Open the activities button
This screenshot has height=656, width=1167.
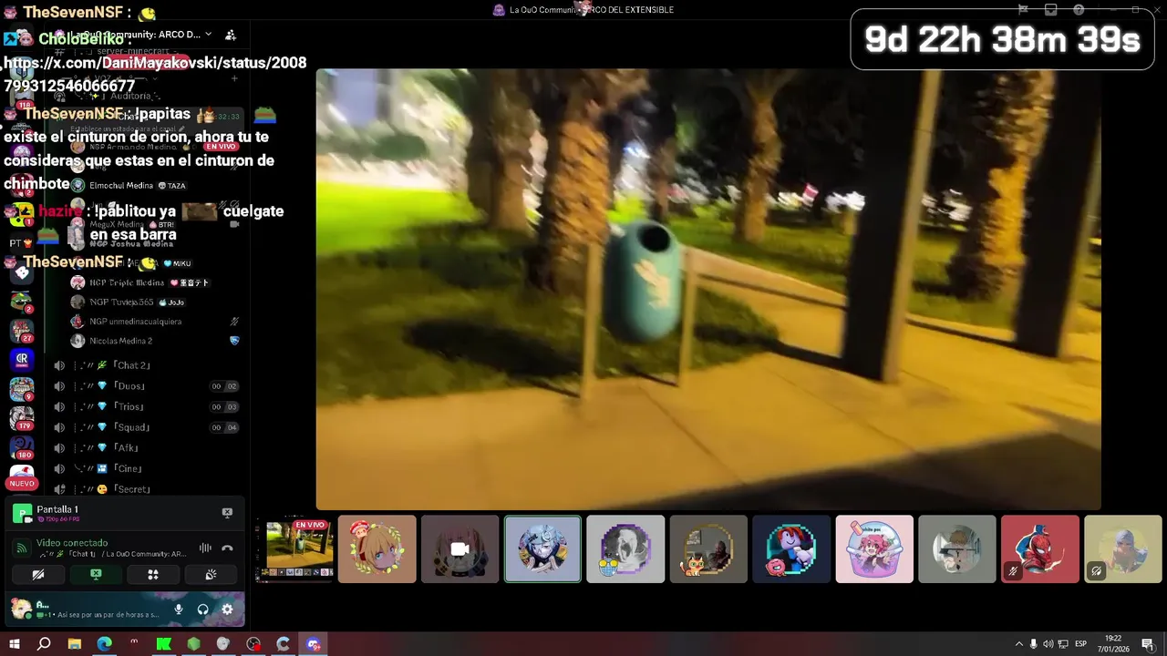tap(153, 575)
